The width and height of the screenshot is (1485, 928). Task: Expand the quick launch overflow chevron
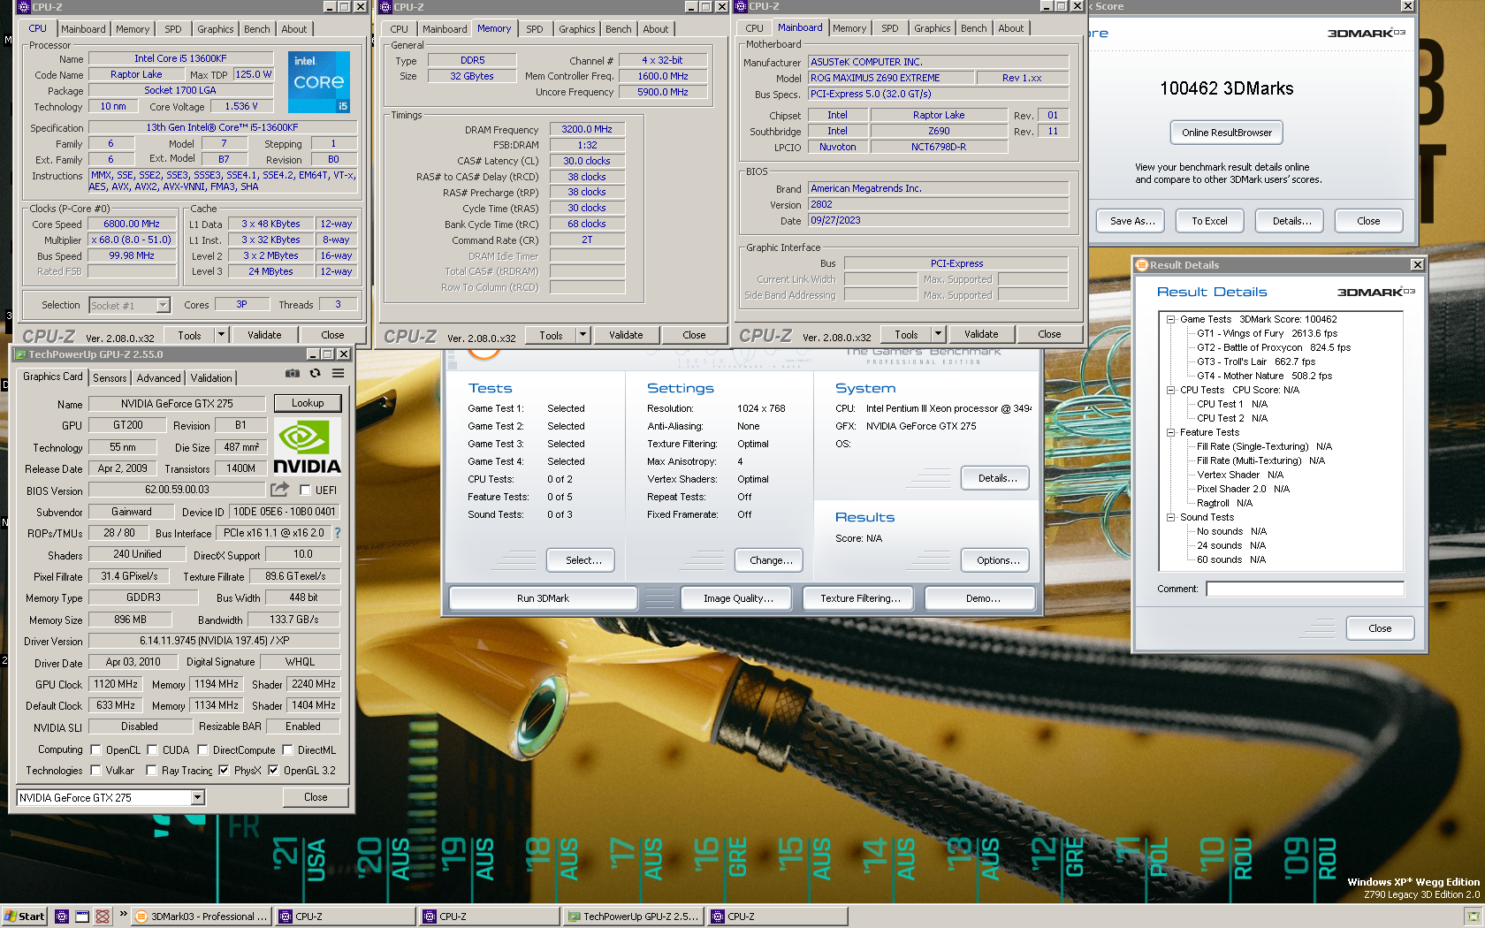tap(123, 915)
